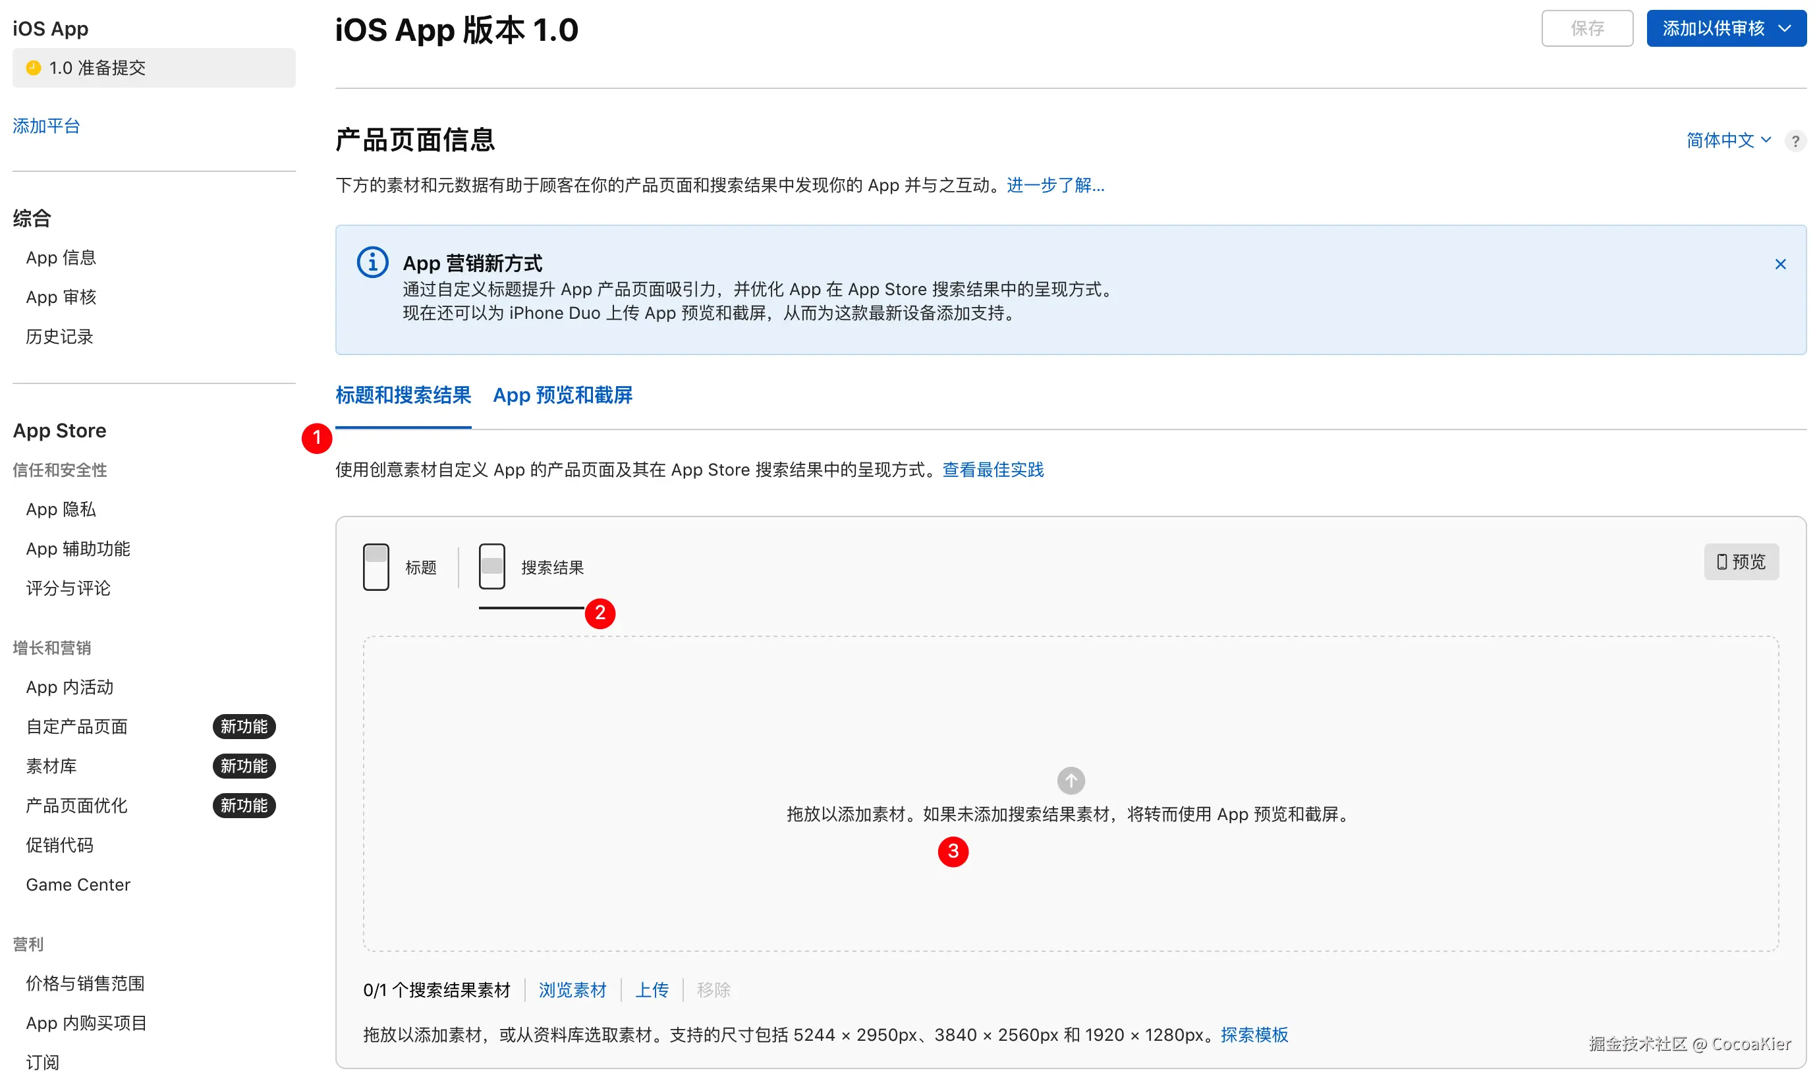The width and height of the screenshot is (1817, 1079).
Task: Open 自定产品页面 in the sidebar
Action: pyautogui.click(x=76, y=727)
